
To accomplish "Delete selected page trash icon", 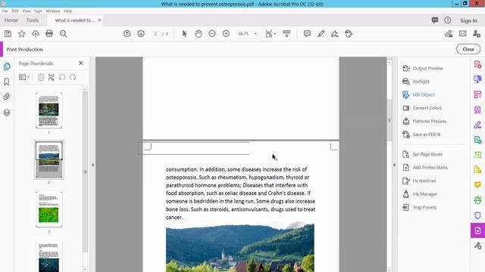I will (41, 77).
